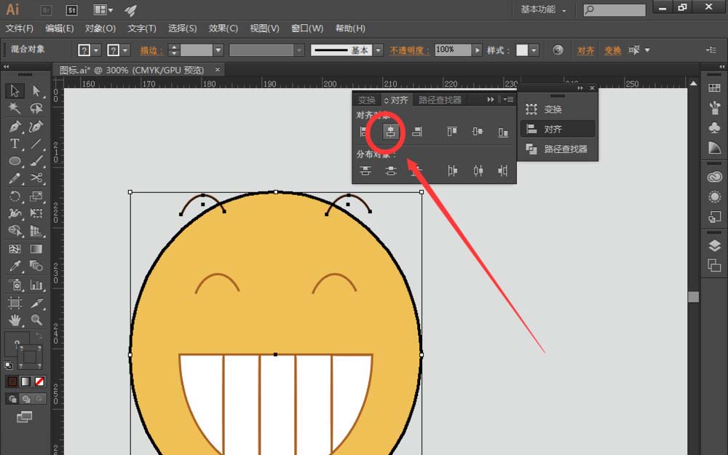This screenshot has height=455, width=728.
Task: Click vertical align top icon
Action: [452, 132]
